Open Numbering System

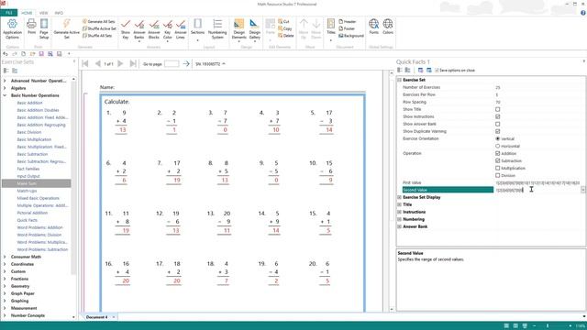217,29
